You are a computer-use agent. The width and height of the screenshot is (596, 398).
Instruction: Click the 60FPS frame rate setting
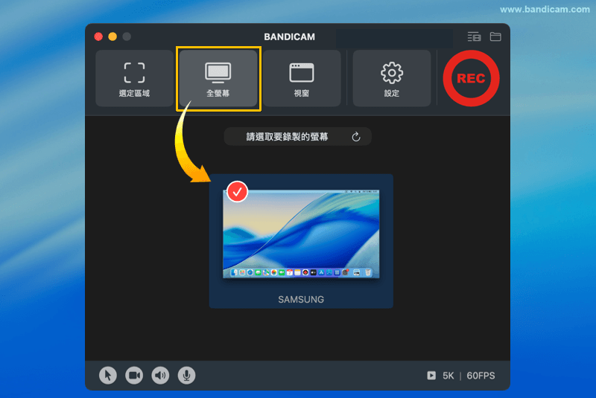(481, 376)
